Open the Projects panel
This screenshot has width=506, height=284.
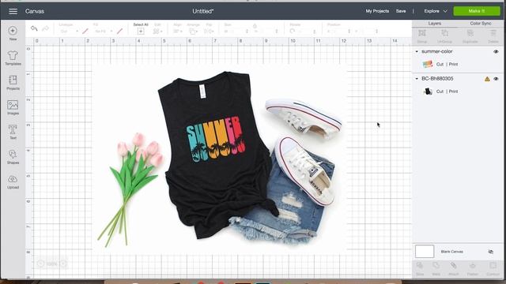click(x=13, y=83)
